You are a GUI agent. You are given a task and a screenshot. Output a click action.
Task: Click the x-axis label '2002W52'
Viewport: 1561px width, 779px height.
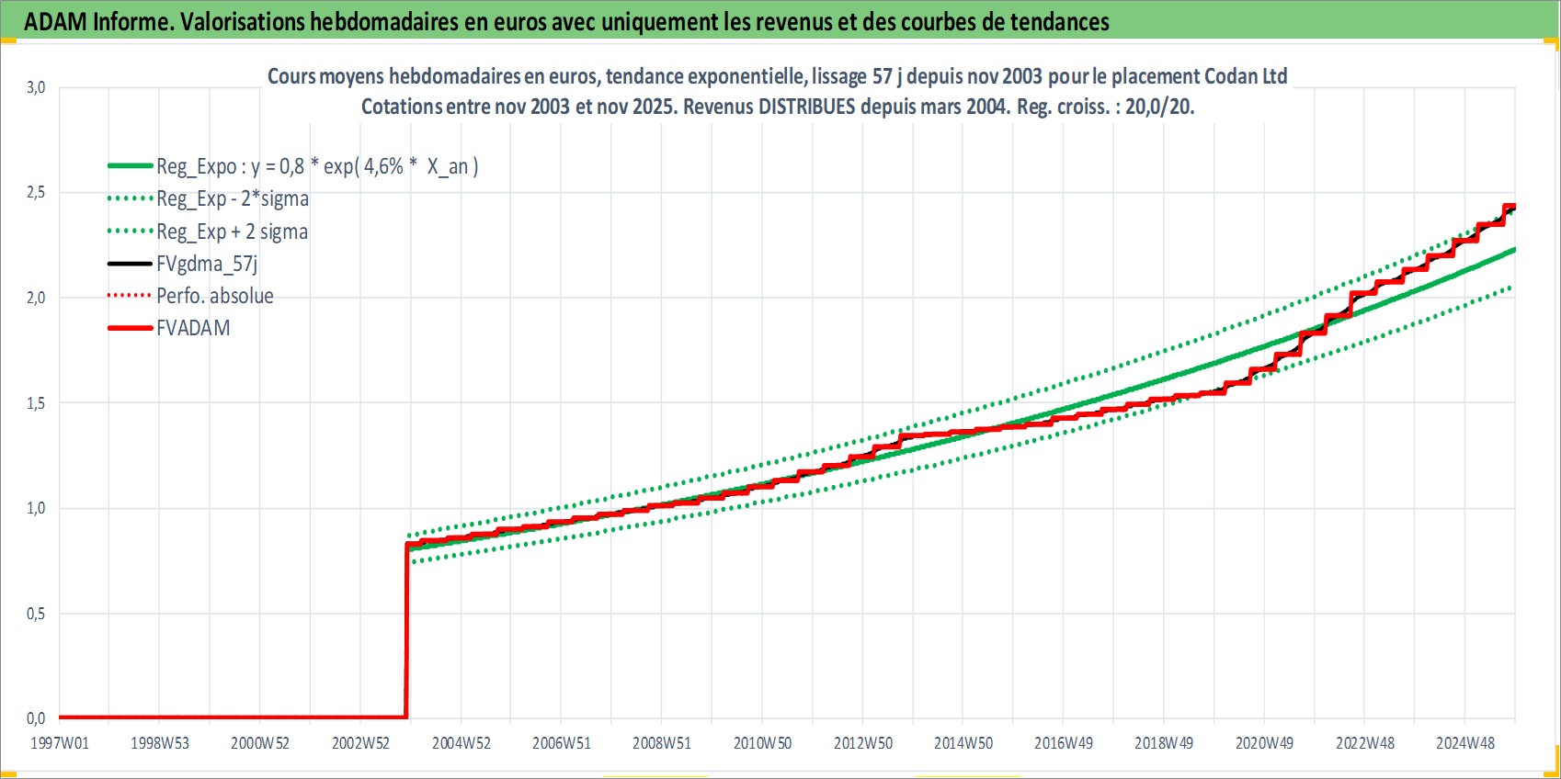(x=361, y=743)
